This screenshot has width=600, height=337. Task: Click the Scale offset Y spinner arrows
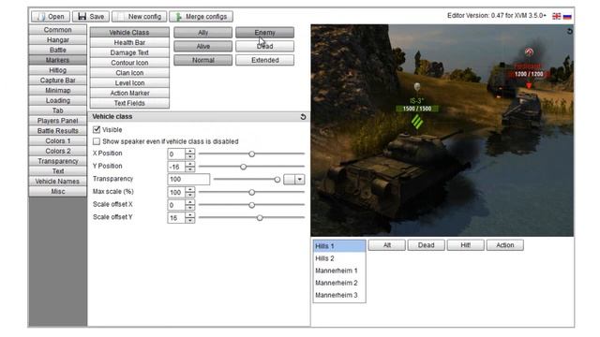pos(189,218)
